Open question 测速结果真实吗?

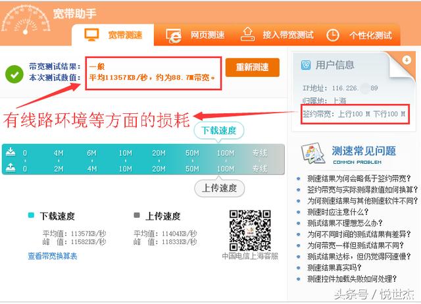tap(335, 267)
